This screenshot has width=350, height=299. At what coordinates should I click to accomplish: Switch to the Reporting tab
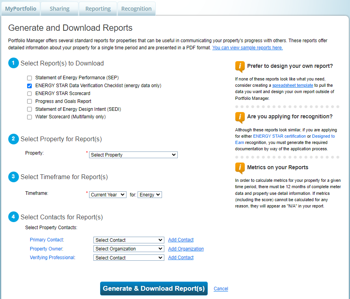[98, 9]
